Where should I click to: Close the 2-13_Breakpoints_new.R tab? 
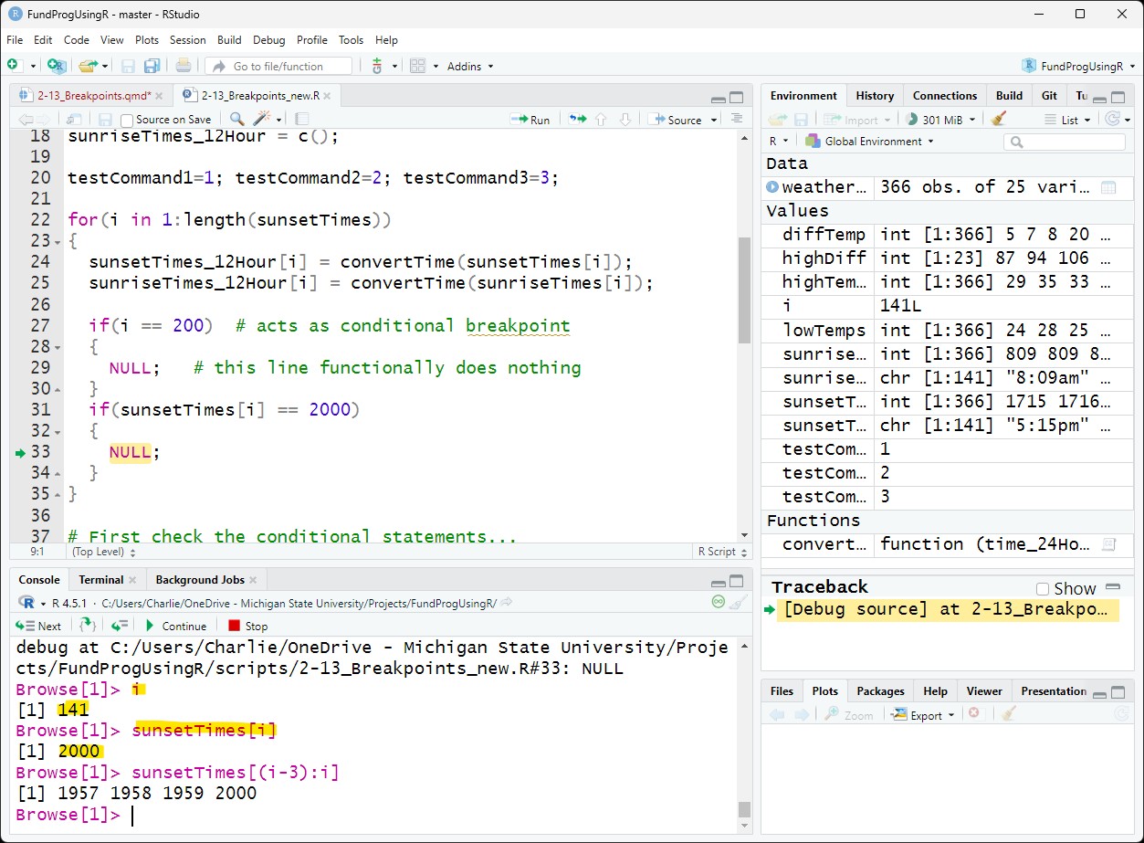pyautogui.click(x=327, y=96)
